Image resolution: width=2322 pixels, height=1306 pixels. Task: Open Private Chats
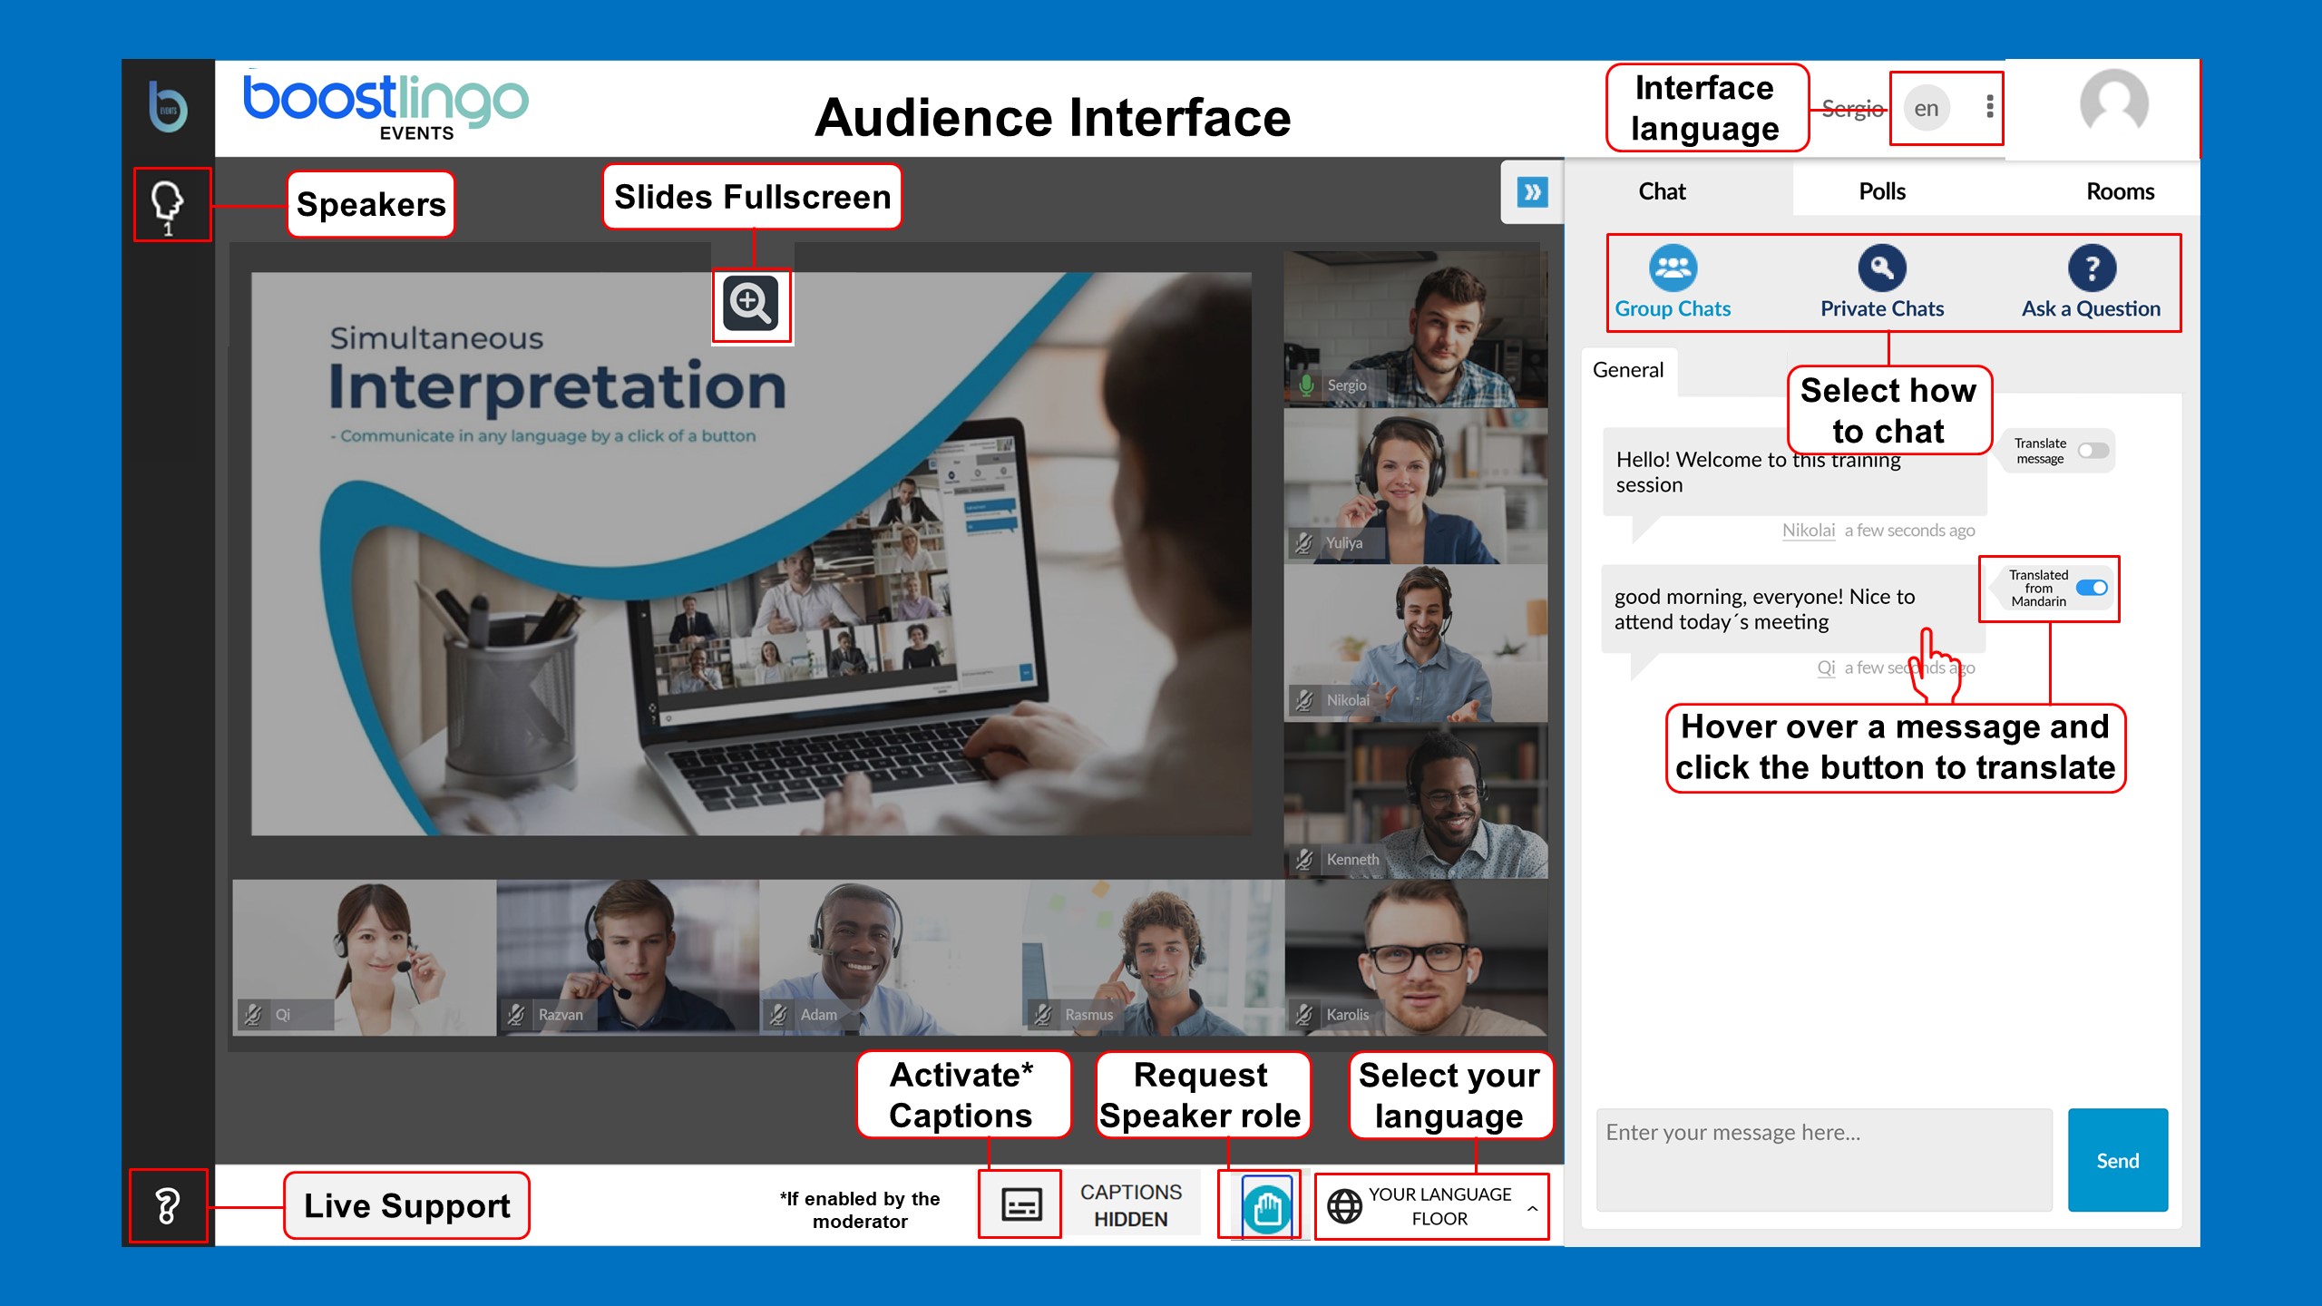click(x=1882, y=283)
